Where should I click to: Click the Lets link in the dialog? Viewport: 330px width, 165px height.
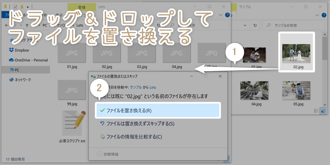(153, 87)
